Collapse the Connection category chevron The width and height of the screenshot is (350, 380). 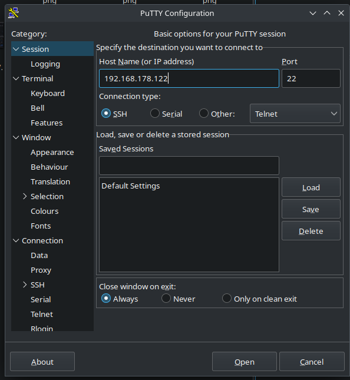[16, 240]
